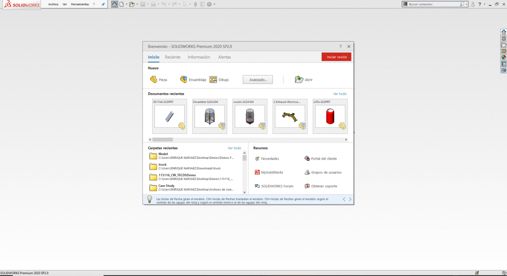Click the SOLIDWORKS logo

pos(22,5)
